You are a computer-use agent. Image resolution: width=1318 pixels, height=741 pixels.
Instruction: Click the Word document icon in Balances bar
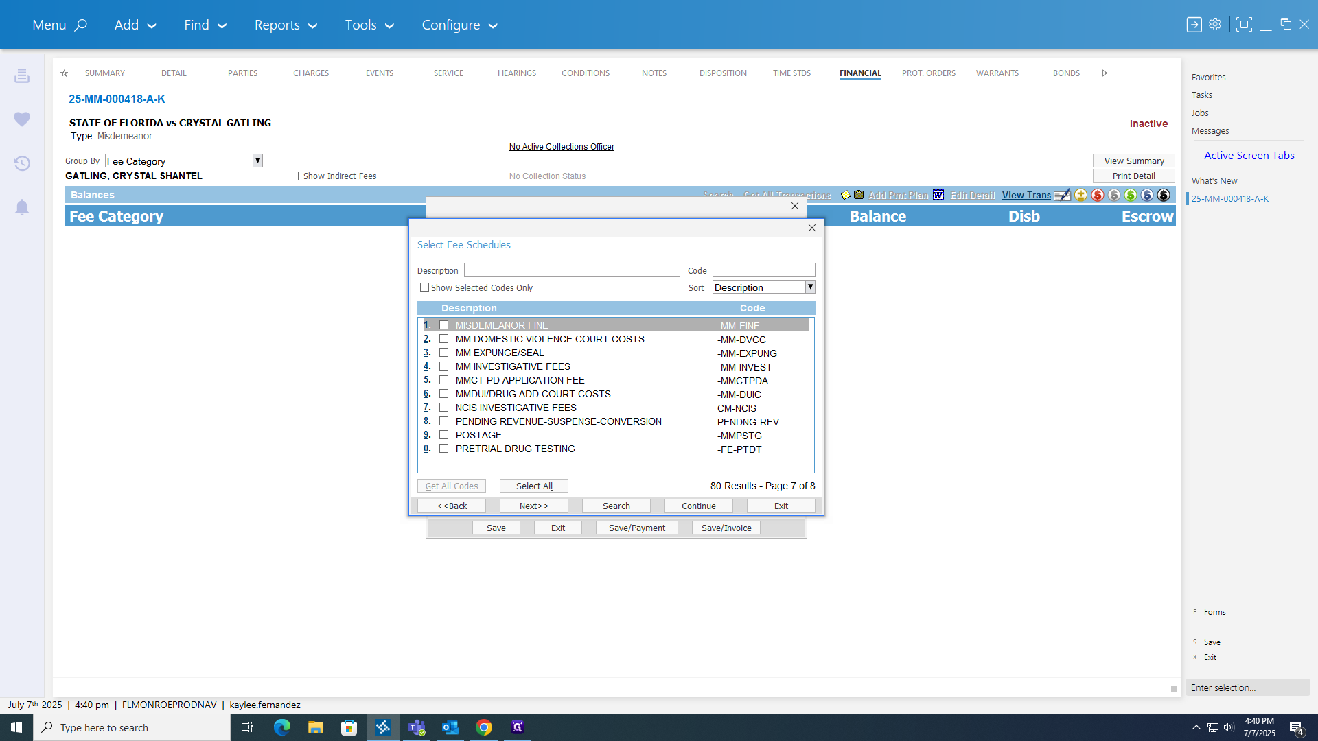938,196
